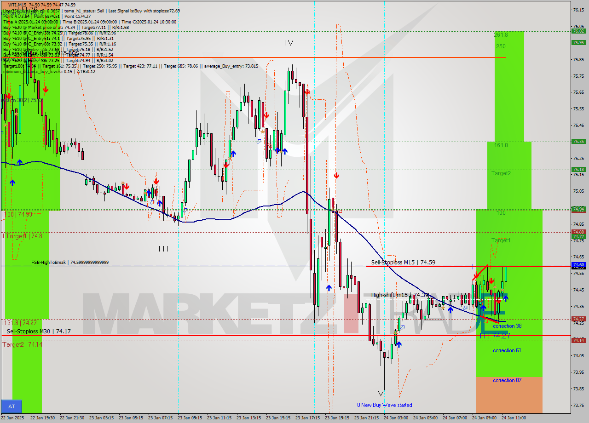This screenshot has width=589, height=423.
Task: Click the 73.75 price on the scale
Action: (x=578, y=405)
